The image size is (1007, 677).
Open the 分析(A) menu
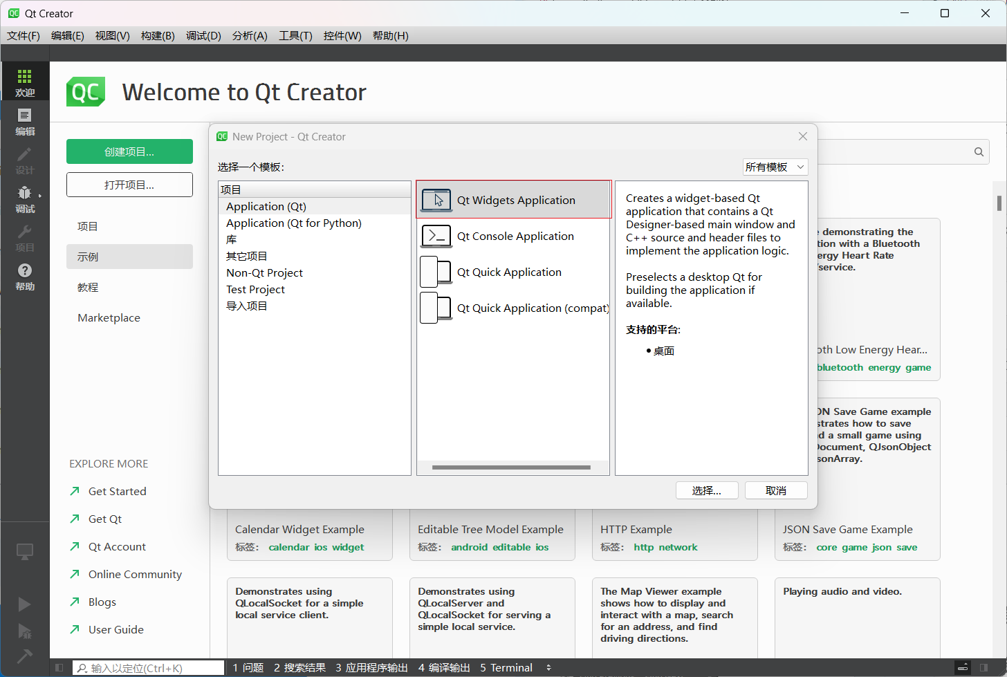click(250, 35)
